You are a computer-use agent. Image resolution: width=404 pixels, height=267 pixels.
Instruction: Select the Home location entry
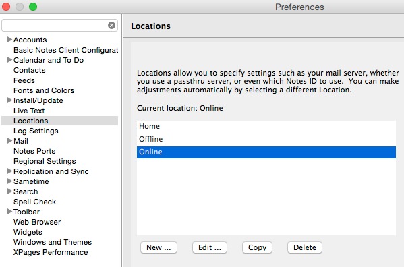coord(266,126)
